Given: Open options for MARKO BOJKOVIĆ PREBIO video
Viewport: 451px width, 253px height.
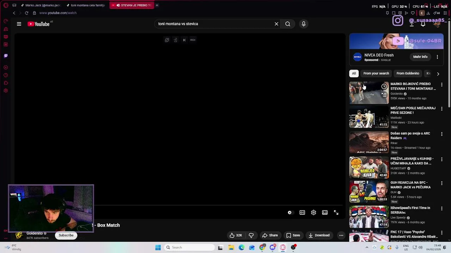Looking at the screenshot, I should (442, 85).
